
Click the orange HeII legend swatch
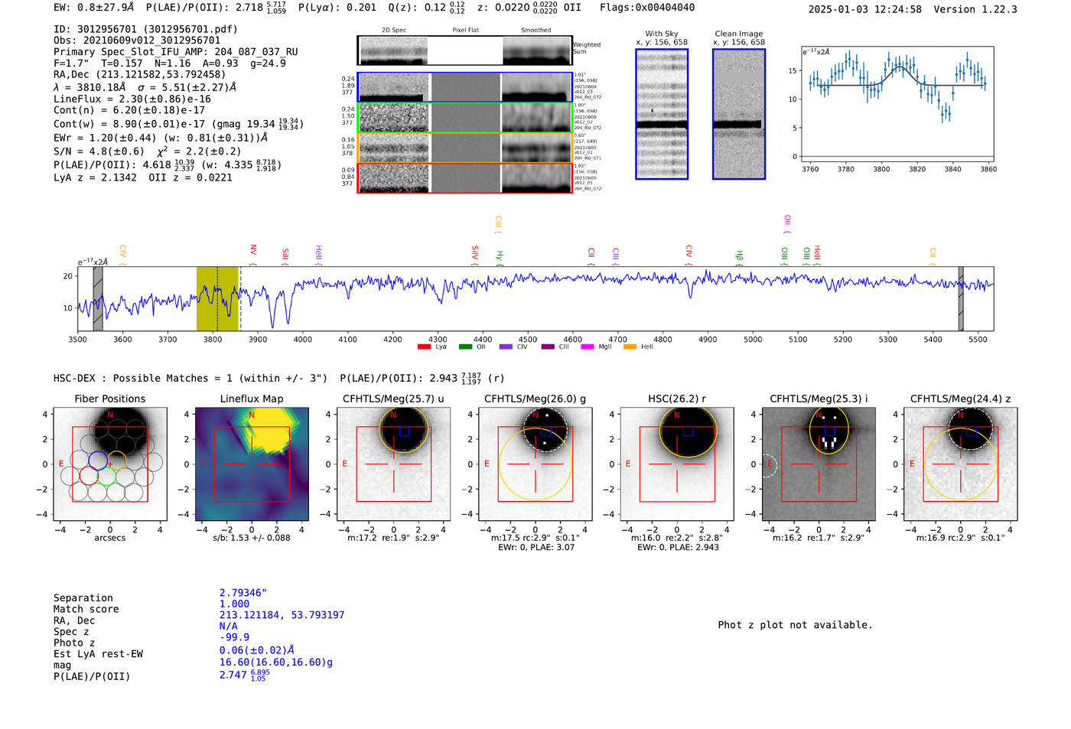630,347
